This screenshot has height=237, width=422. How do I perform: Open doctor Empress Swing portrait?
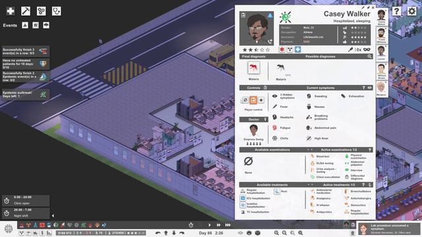coord(253,131)
